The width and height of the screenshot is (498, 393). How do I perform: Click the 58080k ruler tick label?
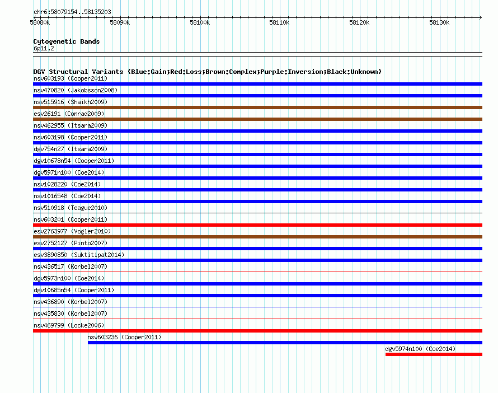40,22
